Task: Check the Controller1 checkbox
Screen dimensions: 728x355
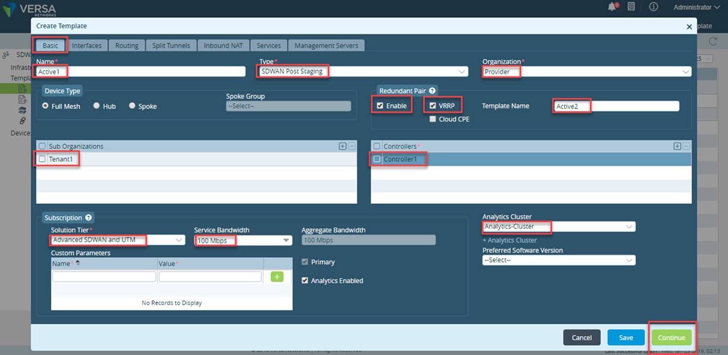Action: coord(377,159)
